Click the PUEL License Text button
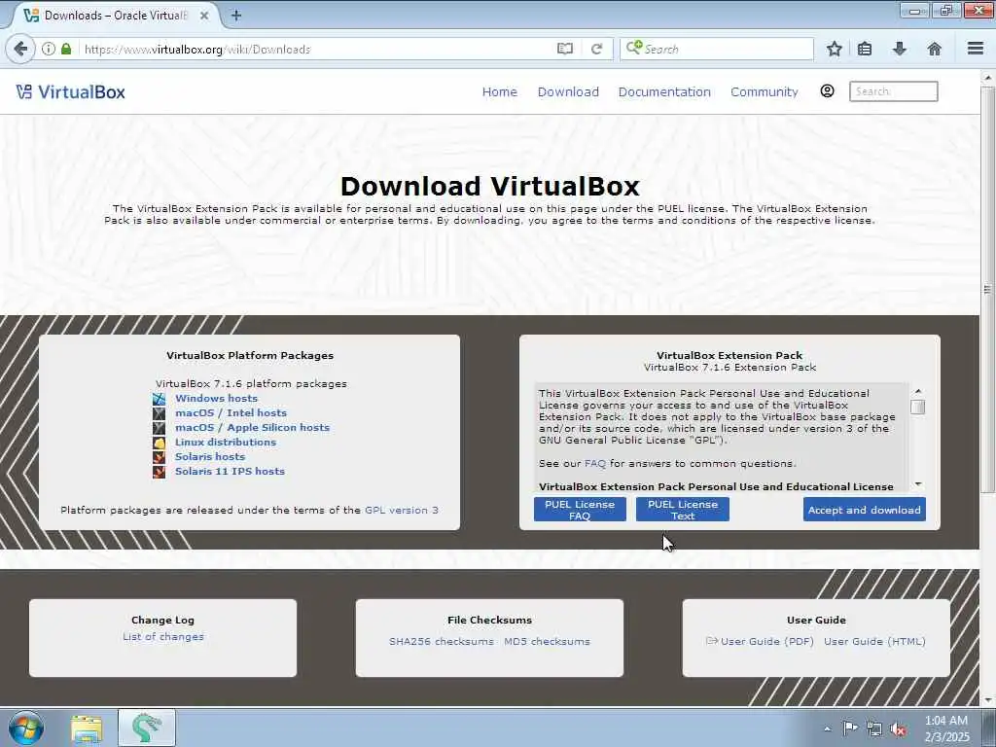The image size is (996, 747). click(683, 510)
